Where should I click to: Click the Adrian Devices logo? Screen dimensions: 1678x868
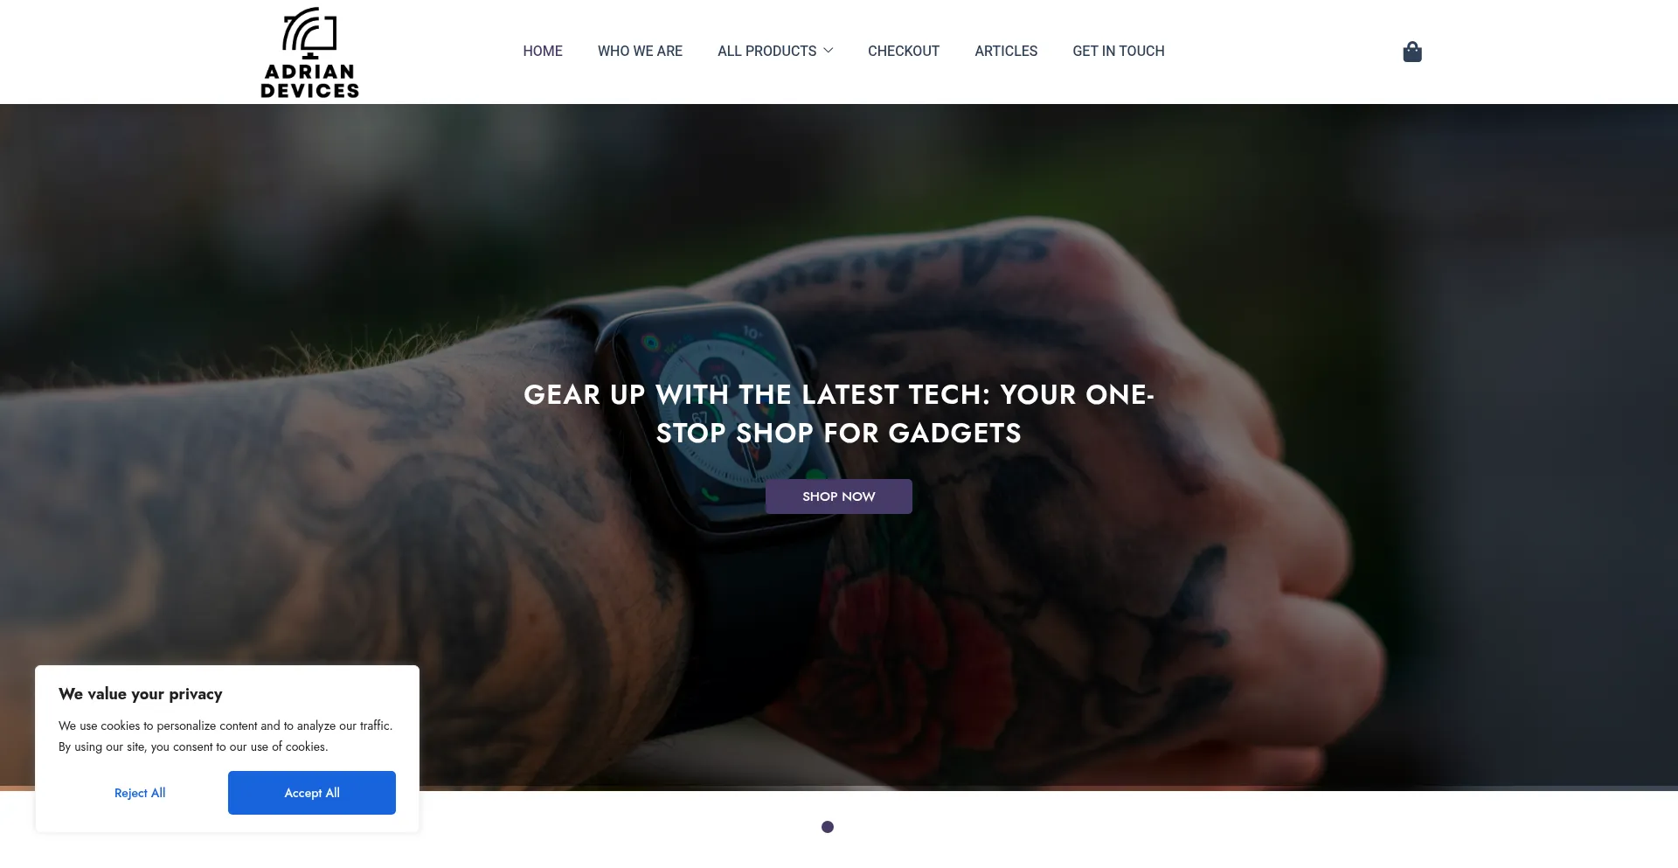click(x=309, y=52)
